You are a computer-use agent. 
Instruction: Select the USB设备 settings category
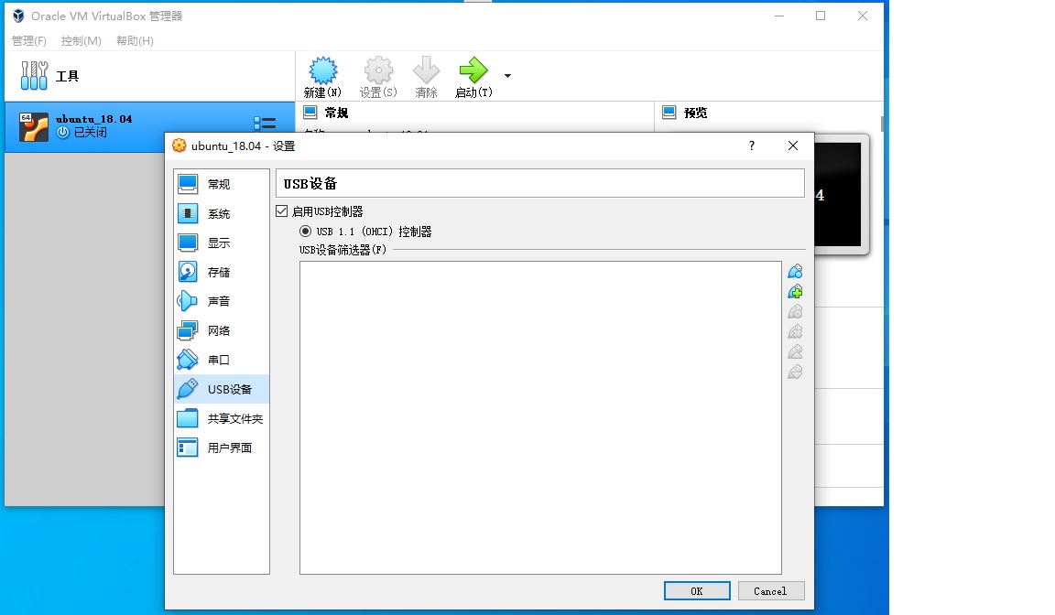(x=222, y=389)
